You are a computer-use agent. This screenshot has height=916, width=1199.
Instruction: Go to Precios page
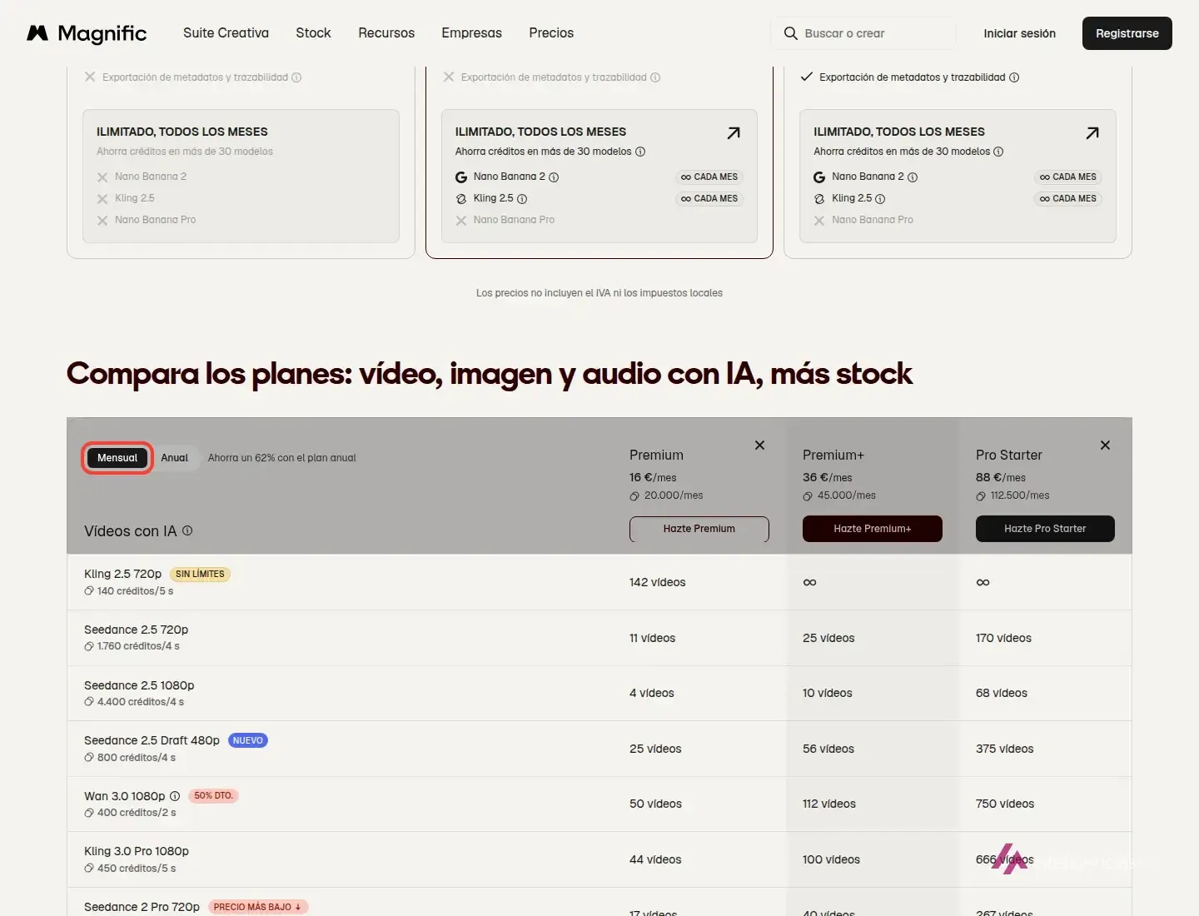pyautogui.click(x=551, y=33)
